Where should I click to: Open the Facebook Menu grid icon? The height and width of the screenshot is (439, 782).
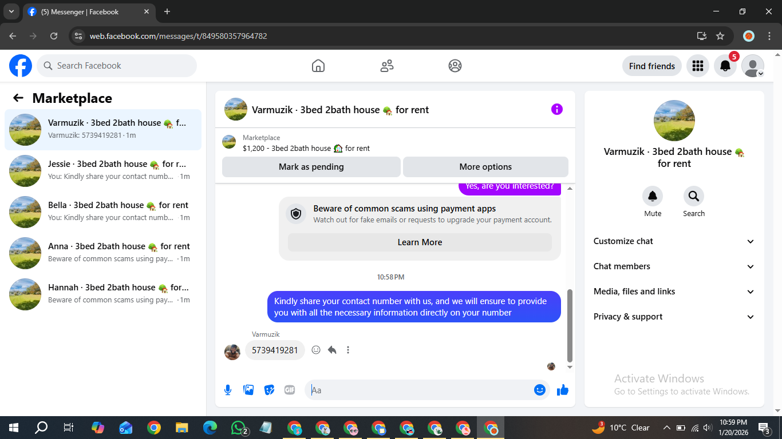(697, 66)
